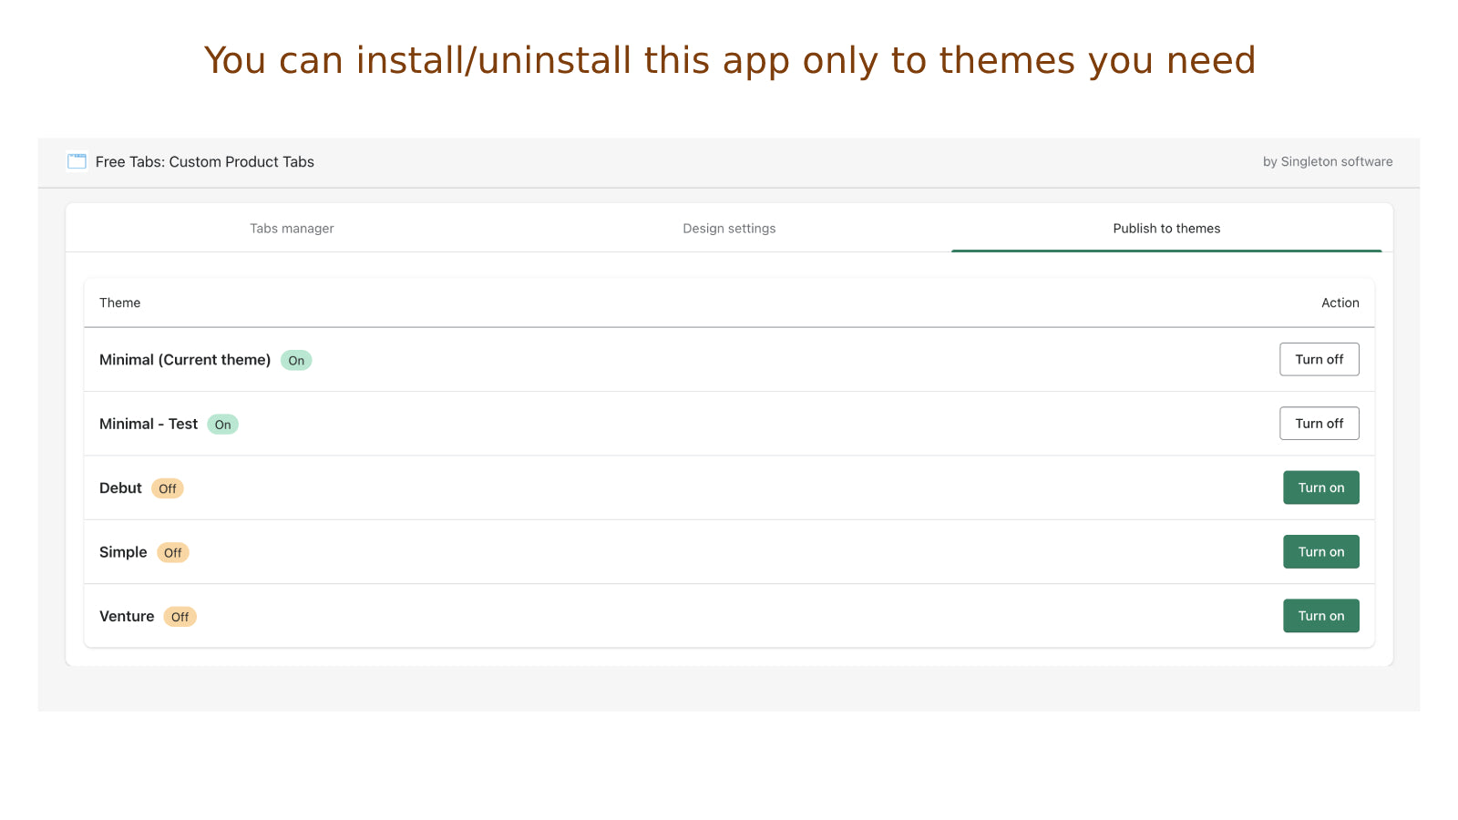1458x820 pixels.
Task: Select the Debut theme name
Action: 120,487
